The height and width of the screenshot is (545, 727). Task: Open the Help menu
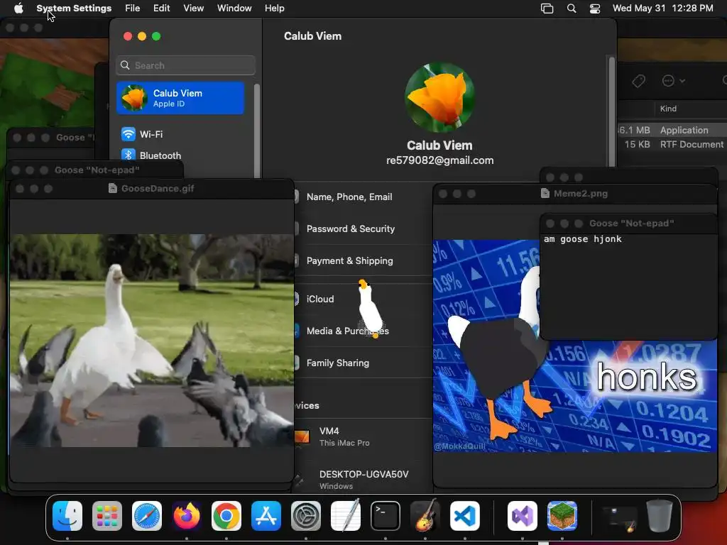(275, 9)
